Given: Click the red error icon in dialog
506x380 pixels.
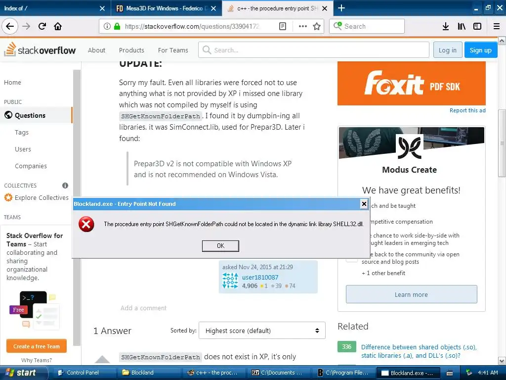Looking at the screenshot, I should pyautogui.click(x=86, y=224).
